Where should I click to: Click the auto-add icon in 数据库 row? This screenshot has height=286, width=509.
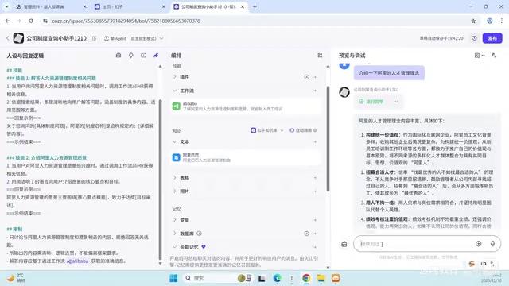(306, 234)
